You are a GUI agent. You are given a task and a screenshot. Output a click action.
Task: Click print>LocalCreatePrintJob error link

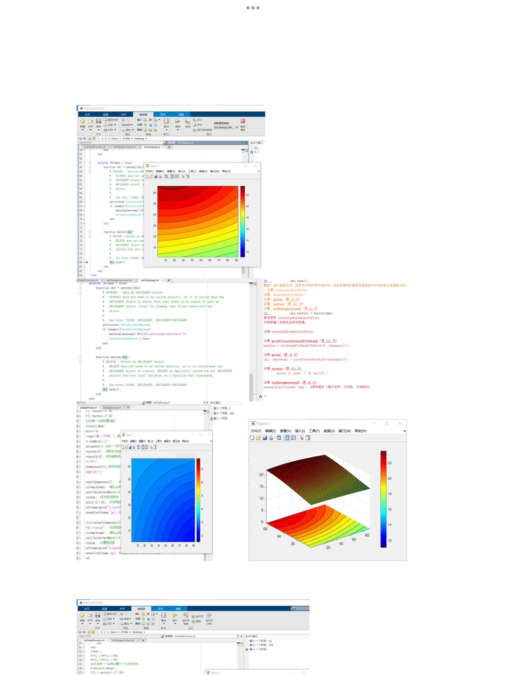(295, 341)
